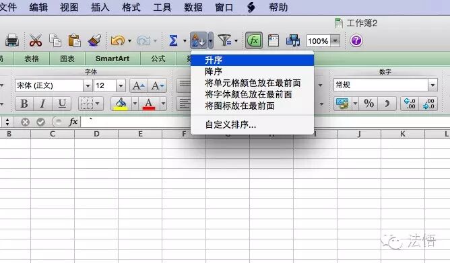Click the font size field 12

(105, 85)
